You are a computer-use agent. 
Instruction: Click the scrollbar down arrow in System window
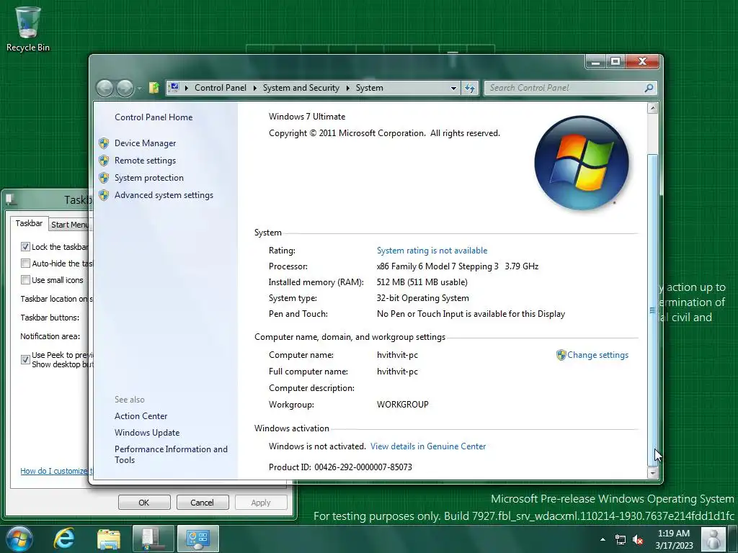tap(652, 473)
